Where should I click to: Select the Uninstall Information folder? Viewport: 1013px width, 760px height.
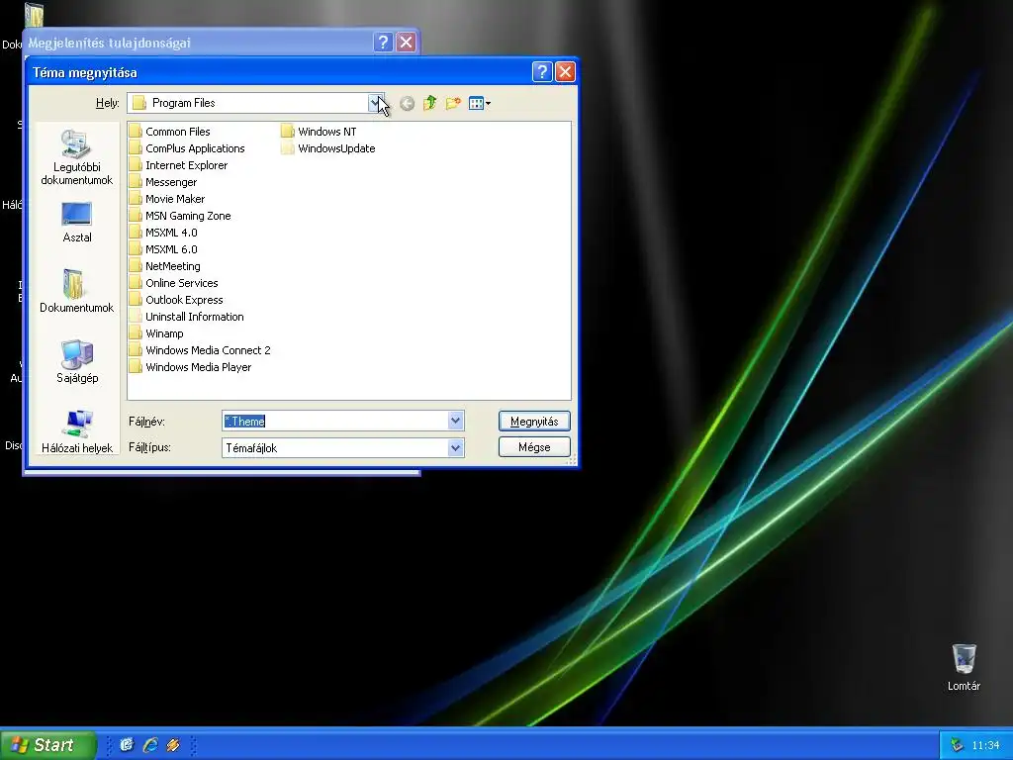pos(187,316)
